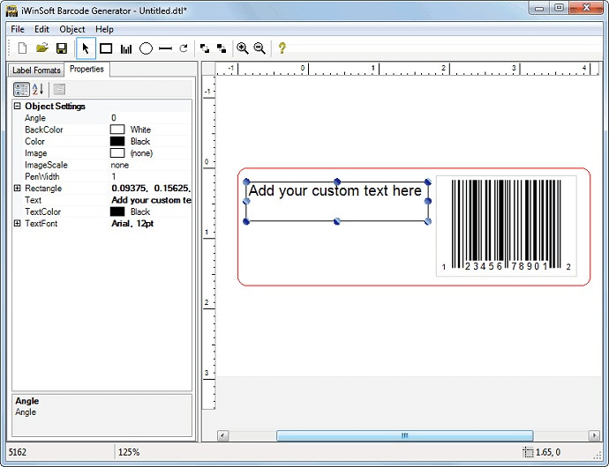Select the TextColor property label
This screenshot has height=467, width=609.
42,211
